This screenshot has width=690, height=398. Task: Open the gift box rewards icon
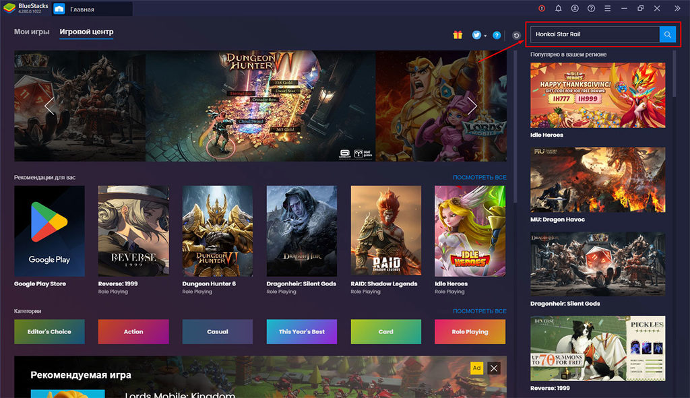(458, 35)
